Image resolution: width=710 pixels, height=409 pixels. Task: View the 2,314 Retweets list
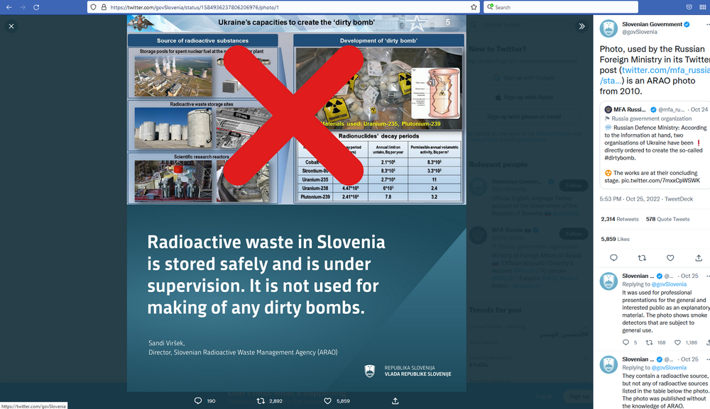click(x=619, y=219)
